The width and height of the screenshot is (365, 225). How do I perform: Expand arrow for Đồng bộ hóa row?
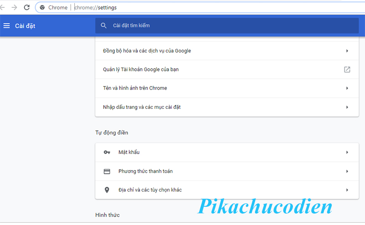(347, 51)
